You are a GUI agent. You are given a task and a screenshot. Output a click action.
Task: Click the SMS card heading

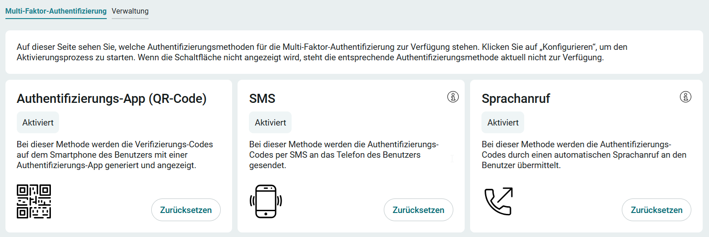coord(262,98)
